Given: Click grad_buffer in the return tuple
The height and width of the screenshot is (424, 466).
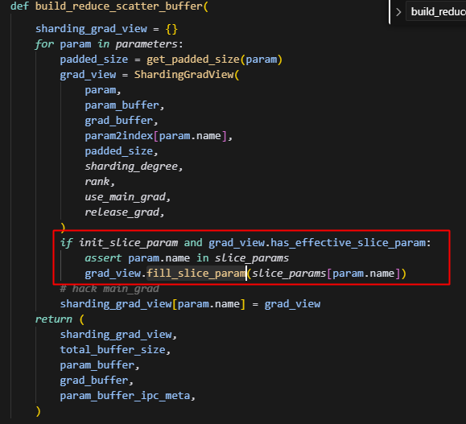Looking at the screenshot, I should 94,381.
